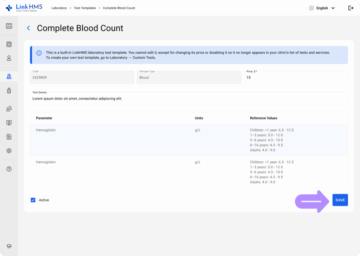Image resolution: width=360 pixels, height=256 pixels.
Task: Click the disabled Code field 2435R09
Action: click(x=82, y=78)
